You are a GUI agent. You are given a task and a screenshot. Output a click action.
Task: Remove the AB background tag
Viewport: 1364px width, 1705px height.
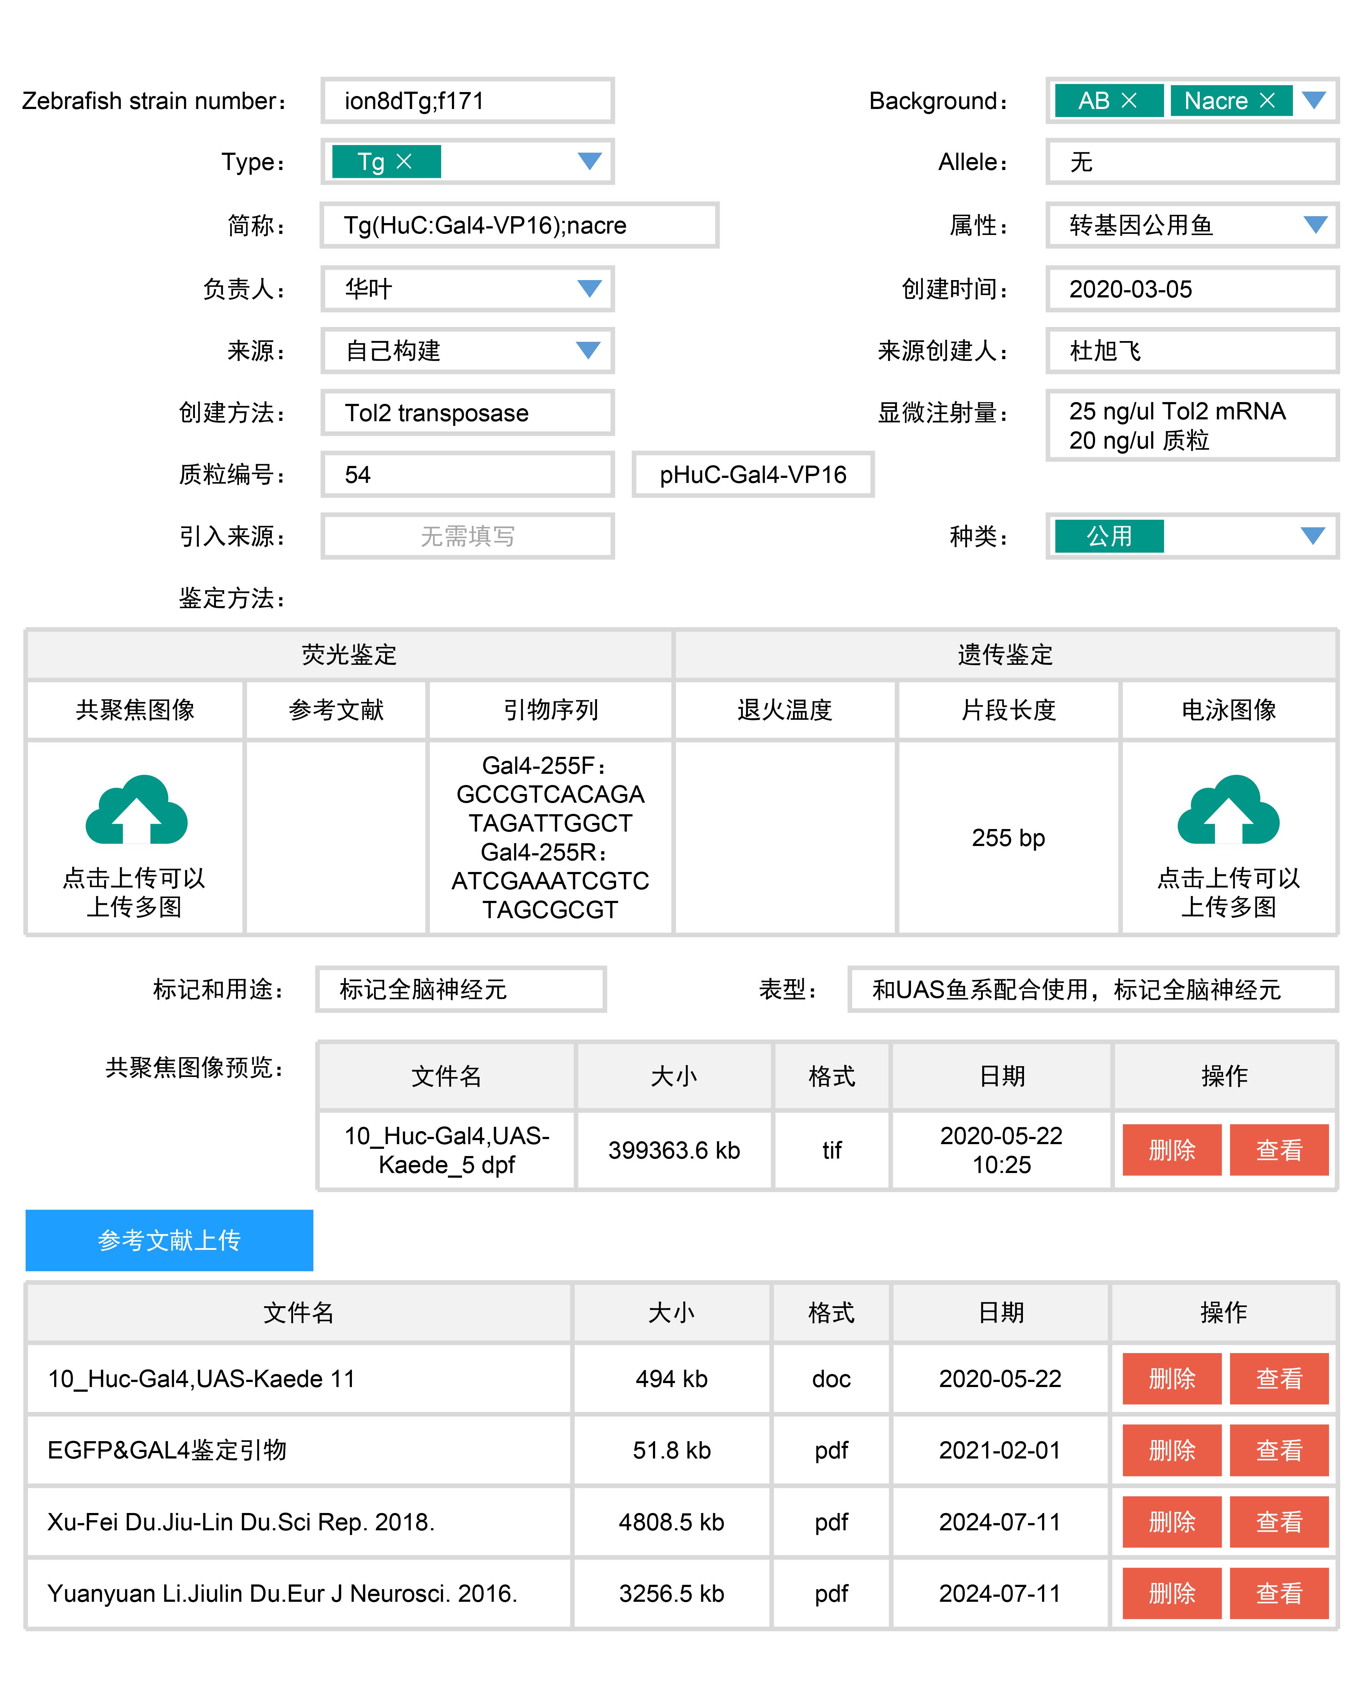1129,100
